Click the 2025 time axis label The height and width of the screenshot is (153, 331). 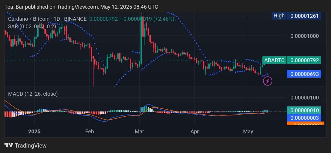pyautogui.click(x=34, y=132)
